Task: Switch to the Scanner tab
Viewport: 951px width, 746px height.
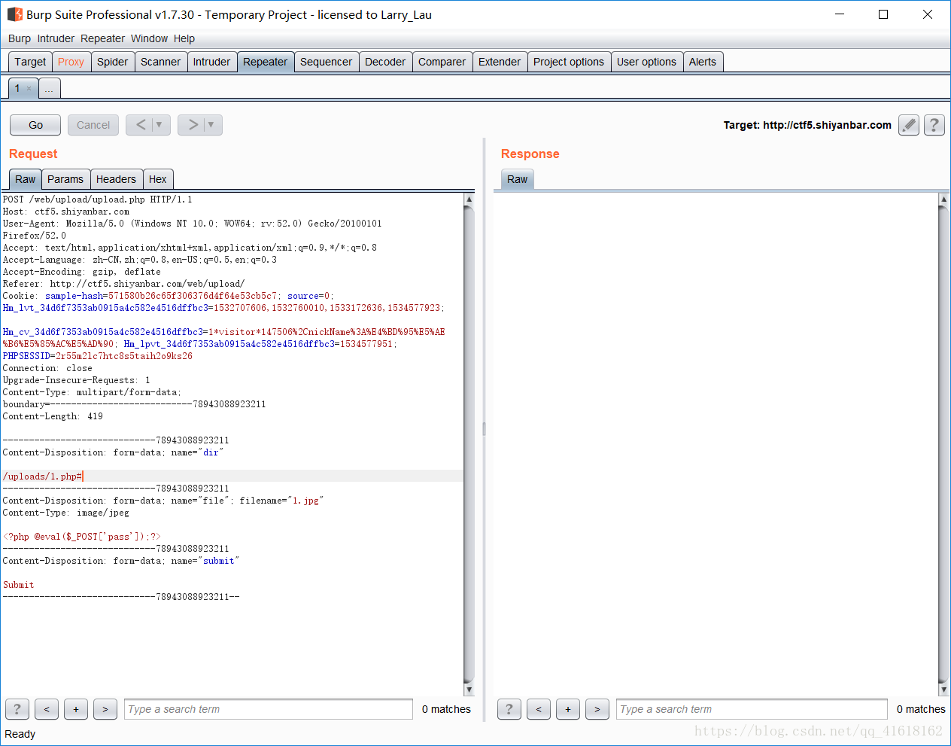Action: (160, 62)
